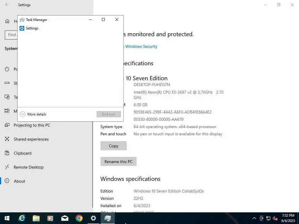This screenshot has height=224, width=299.
Task: Minimize the Settings window
Action: [265, 5]
